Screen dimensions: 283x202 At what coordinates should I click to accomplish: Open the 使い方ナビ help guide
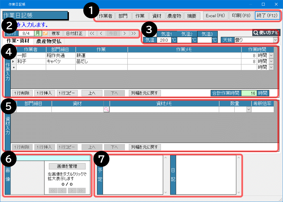pyautogui.click(x=265, y=33)
